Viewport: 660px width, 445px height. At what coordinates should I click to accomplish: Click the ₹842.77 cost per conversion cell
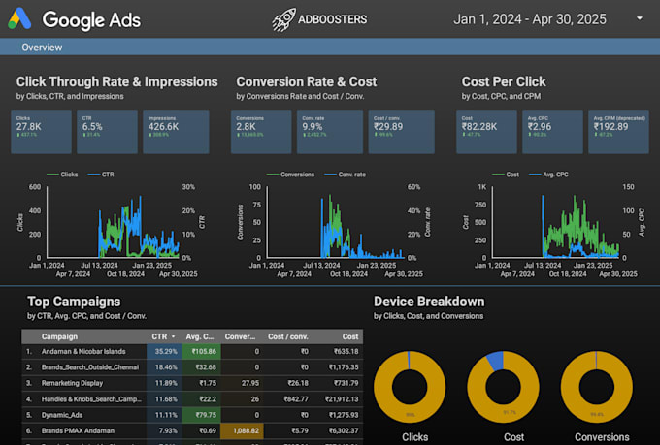[x=296, y=399]
